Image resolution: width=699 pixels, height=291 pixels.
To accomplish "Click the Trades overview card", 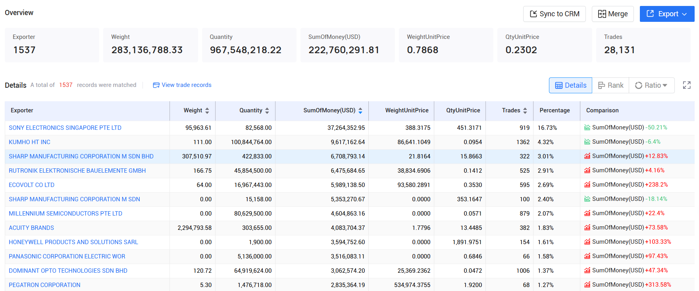I will pyautogui.click(x=643, y=45).
